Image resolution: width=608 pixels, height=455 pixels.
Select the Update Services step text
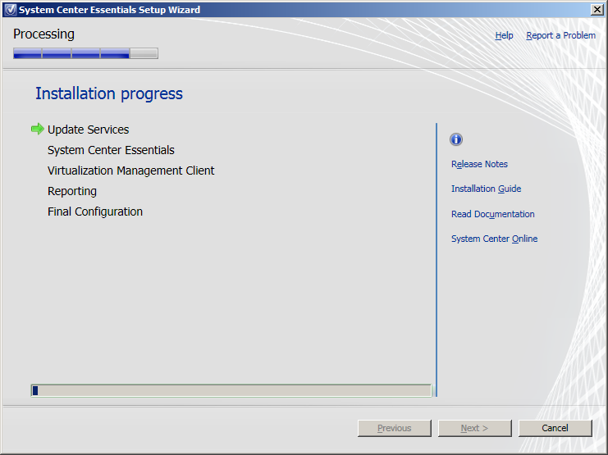89,130
